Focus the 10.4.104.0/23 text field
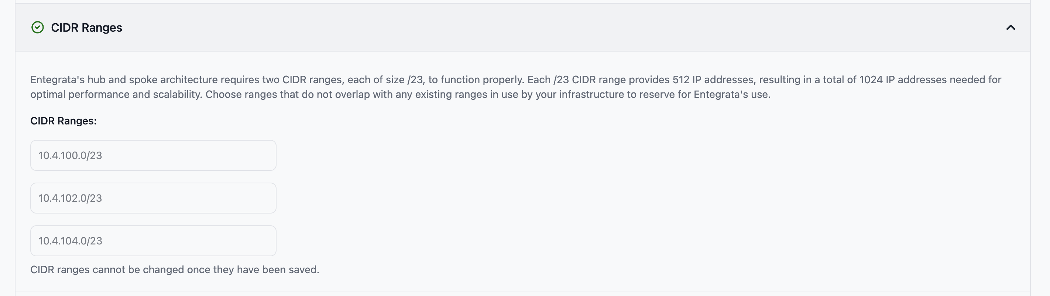The height and width of the screenshot is (296, 1050). 153,240
